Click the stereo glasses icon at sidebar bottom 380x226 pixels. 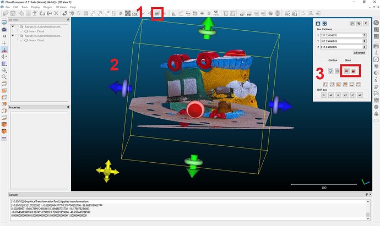pyautogui.click(x=4, y=138)
